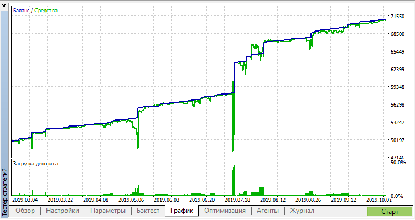Open the Журнал tab
The height and width of the screenshot is (220, 415).
coord(302,211)
